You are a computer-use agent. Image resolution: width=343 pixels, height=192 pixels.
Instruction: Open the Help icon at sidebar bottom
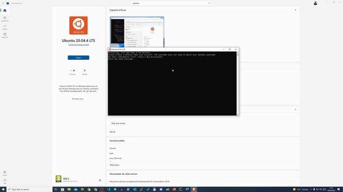coord(5,181)
